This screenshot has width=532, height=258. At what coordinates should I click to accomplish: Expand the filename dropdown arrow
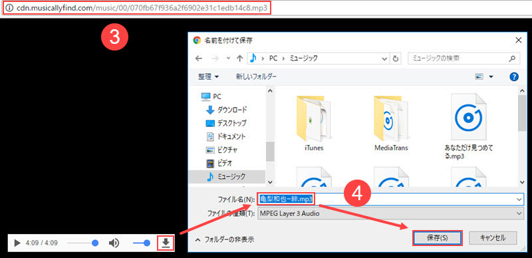(519, 199)
